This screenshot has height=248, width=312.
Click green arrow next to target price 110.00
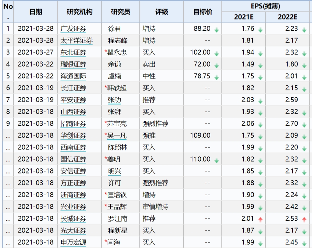(216, 160)
